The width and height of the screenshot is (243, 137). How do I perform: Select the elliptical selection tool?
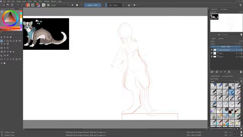(x=5, y=59)
